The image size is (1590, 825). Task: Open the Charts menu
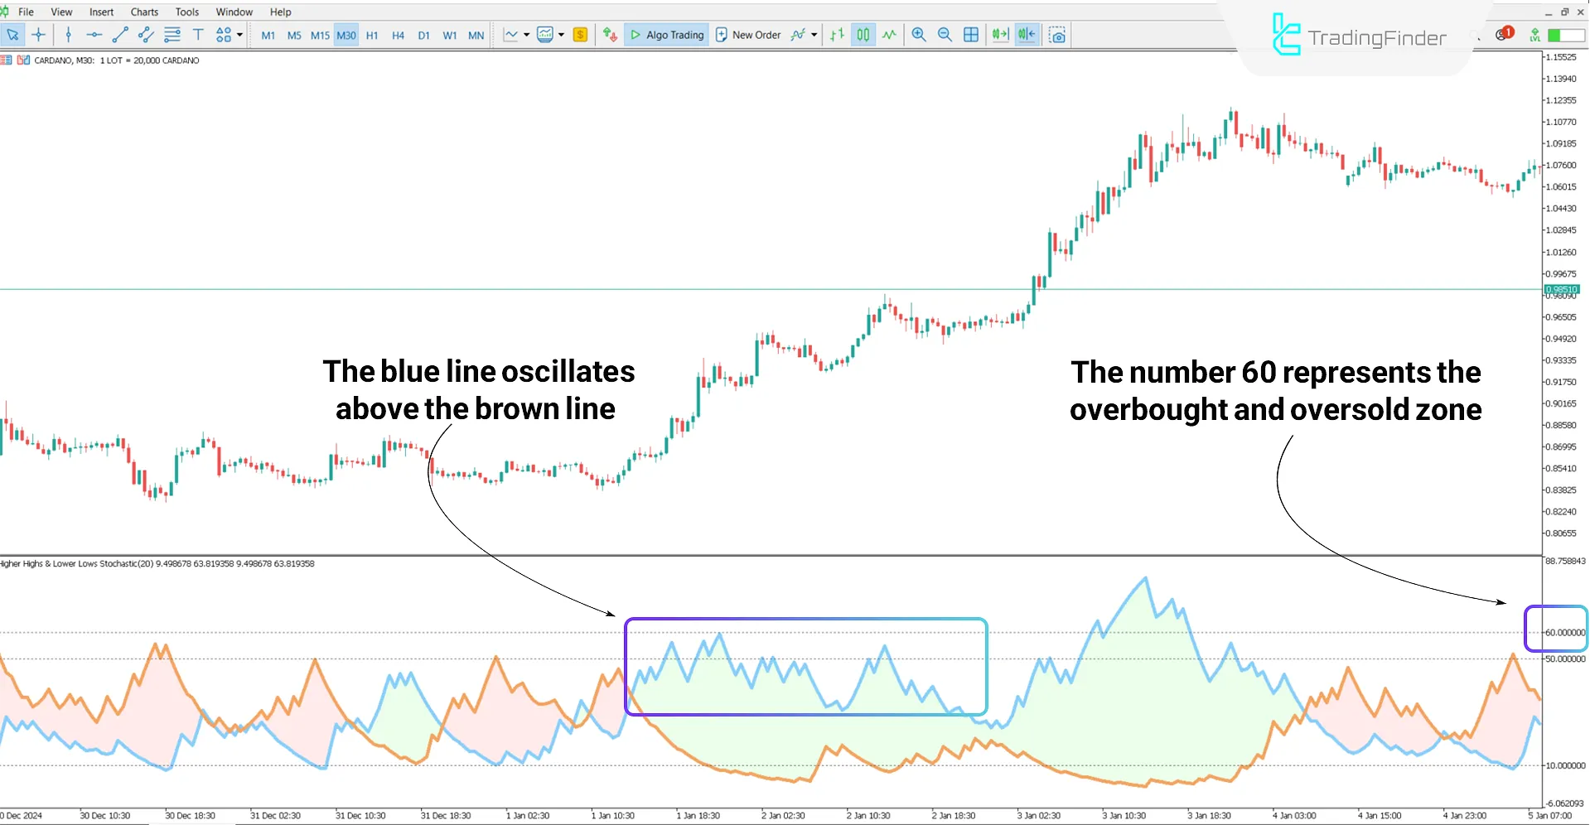[143, 12]
